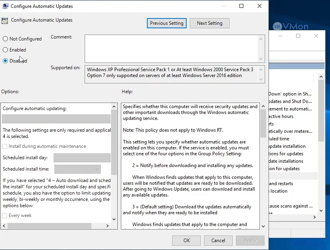Viewport: 330px width, 250px height.
Task: Click Options pane horizontal scroll-right arrow
Action: 108,226
